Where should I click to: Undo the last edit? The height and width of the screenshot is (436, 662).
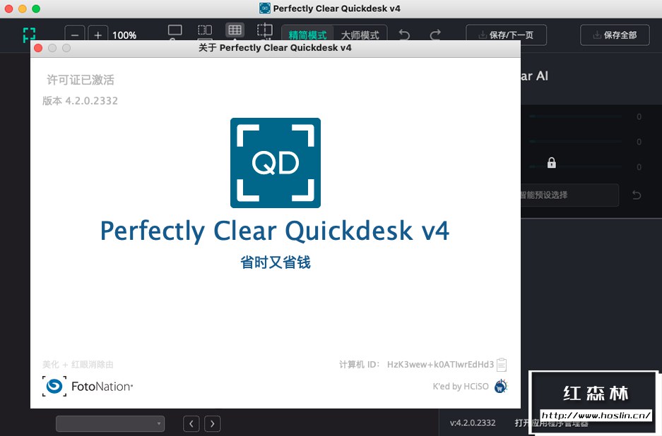(404, 35)
